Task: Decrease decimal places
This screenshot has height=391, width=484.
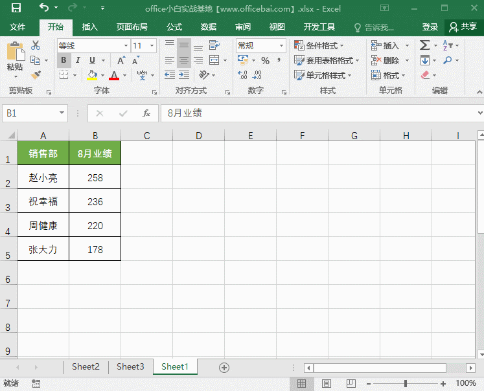Action: click(x=257, y=75)
